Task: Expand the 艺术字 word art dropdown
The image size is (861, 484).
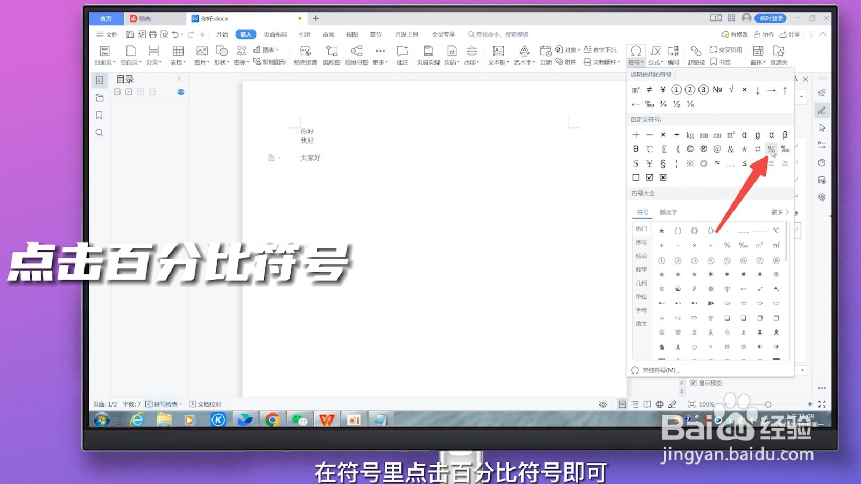Action: [524, 62]
